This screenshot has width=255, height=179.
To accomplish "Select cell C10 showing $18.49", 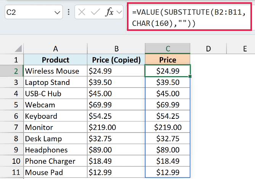I will (x=167, y=161).
